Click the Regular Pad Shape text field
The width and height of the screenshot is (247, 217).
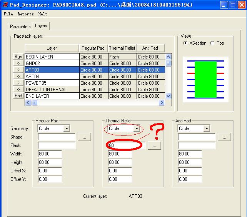57,137
